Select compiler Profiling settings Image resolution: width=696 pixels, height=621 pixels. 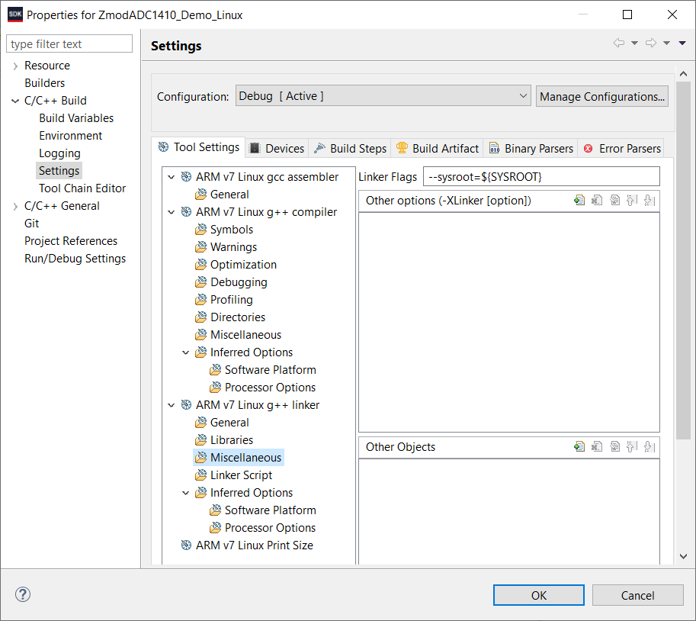click(231, 299)
